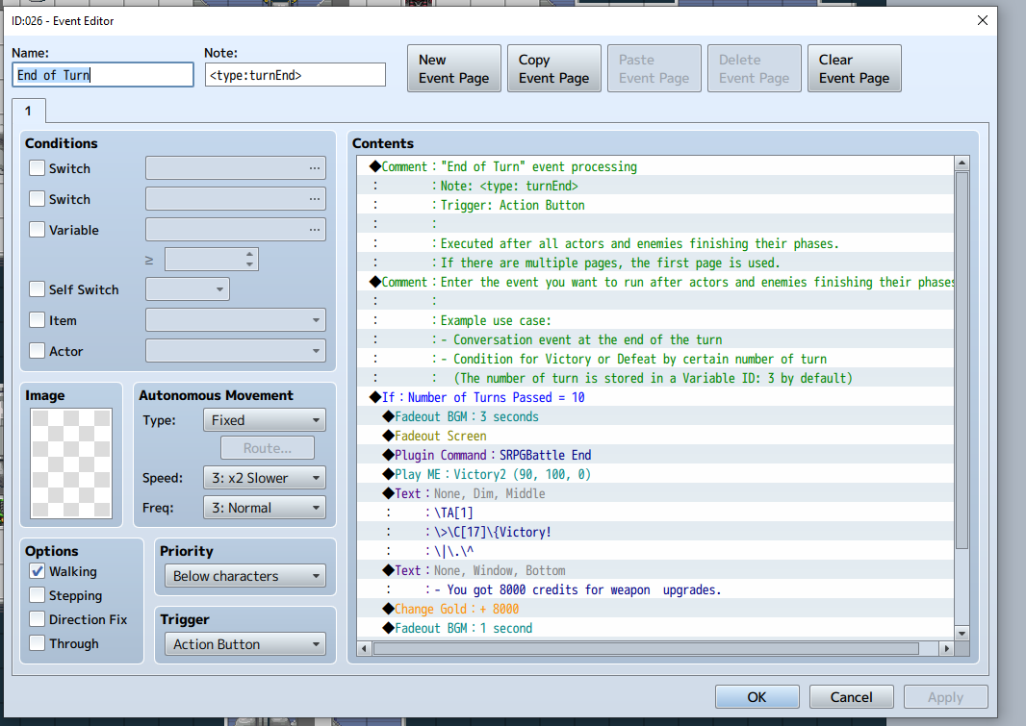Screen dimensions: 1026x726
Task: Select the 'Change Gold : + 8000' command
Action: tap(655, 609)
